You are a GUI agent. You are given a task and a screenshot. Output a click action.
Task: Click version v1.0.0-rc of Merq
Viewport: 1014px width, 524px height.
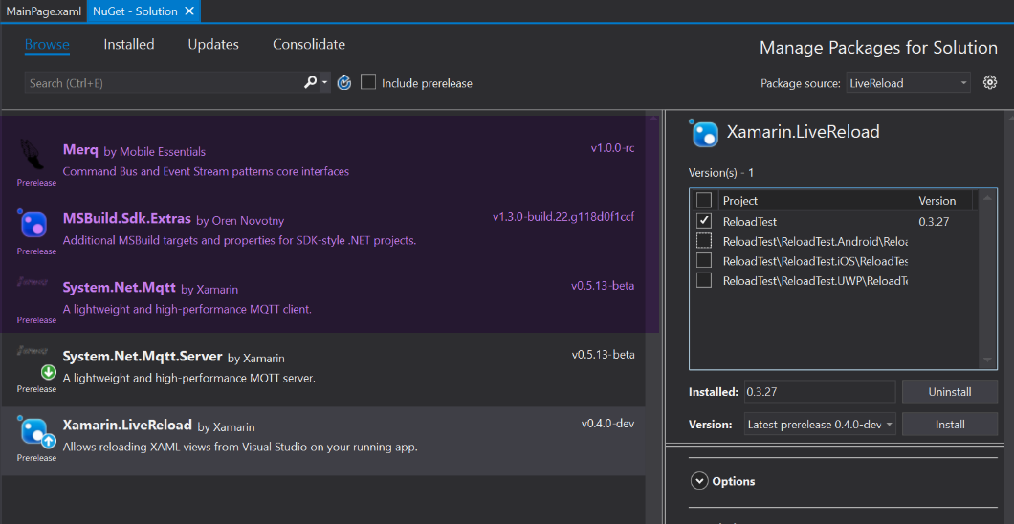coord(612,148)
